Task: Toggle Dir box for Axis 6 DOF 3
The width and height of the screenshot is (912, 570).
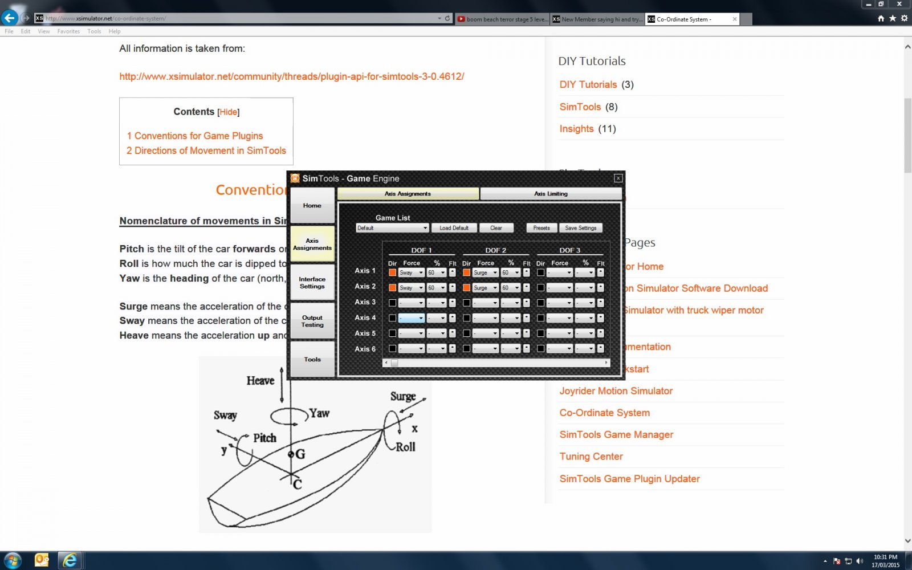Action: 540,348
